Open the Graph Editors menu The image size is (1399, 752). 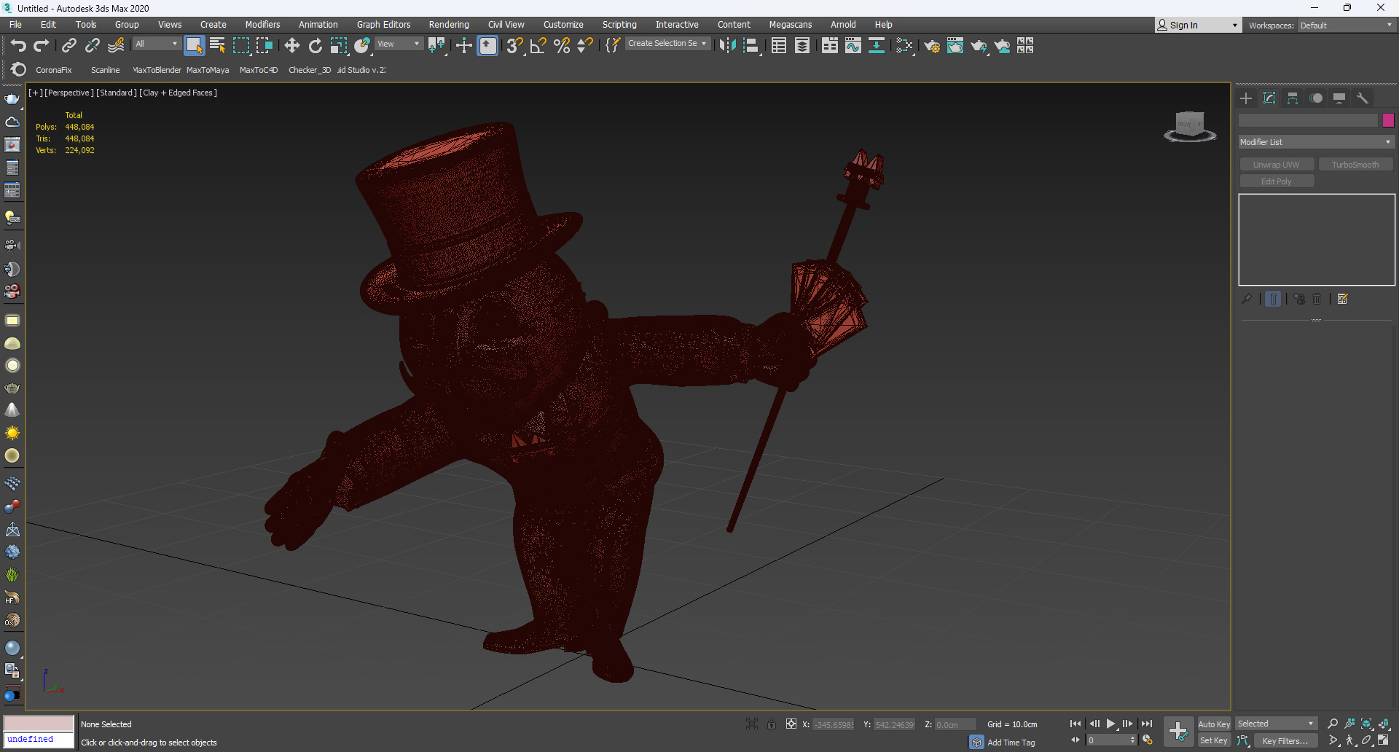coord(383,25)
